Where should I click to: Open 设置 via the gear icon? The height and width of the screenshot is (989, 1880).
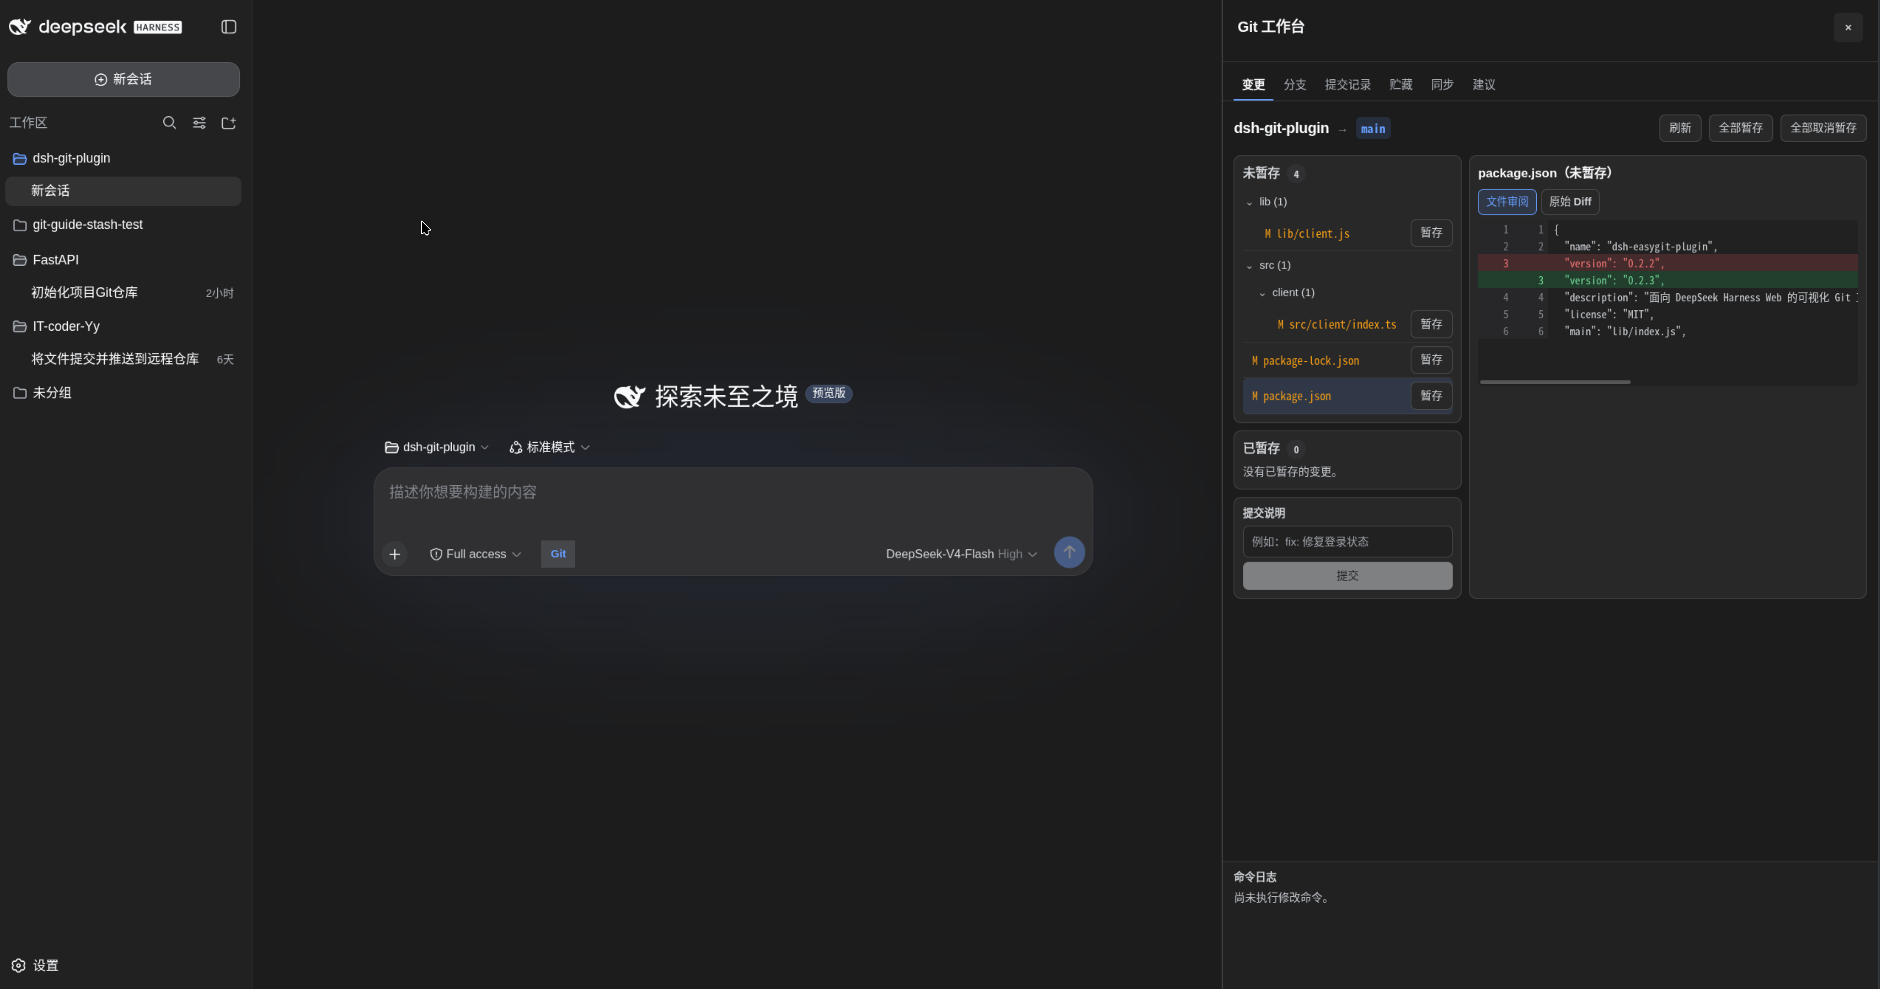[19, 965]
